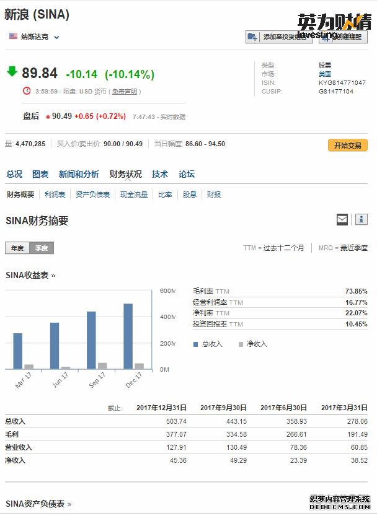Click the portfolio folder icon
Viewport: 377px width, 516px height.
(252, 37)
